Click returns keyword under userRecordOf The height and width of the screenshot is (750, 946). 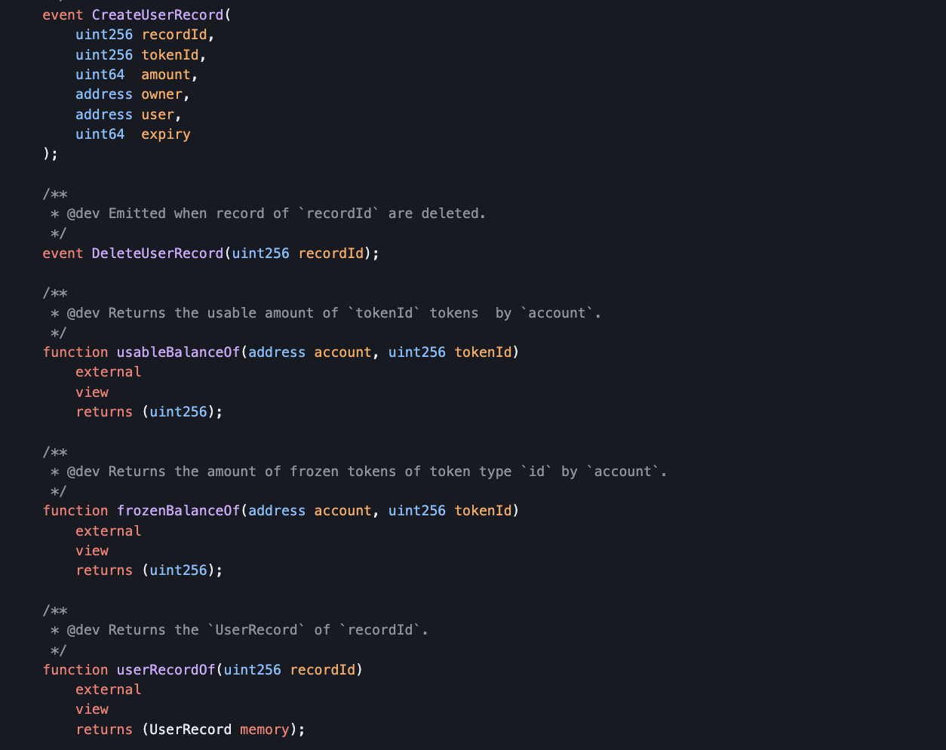click(104, 730)
